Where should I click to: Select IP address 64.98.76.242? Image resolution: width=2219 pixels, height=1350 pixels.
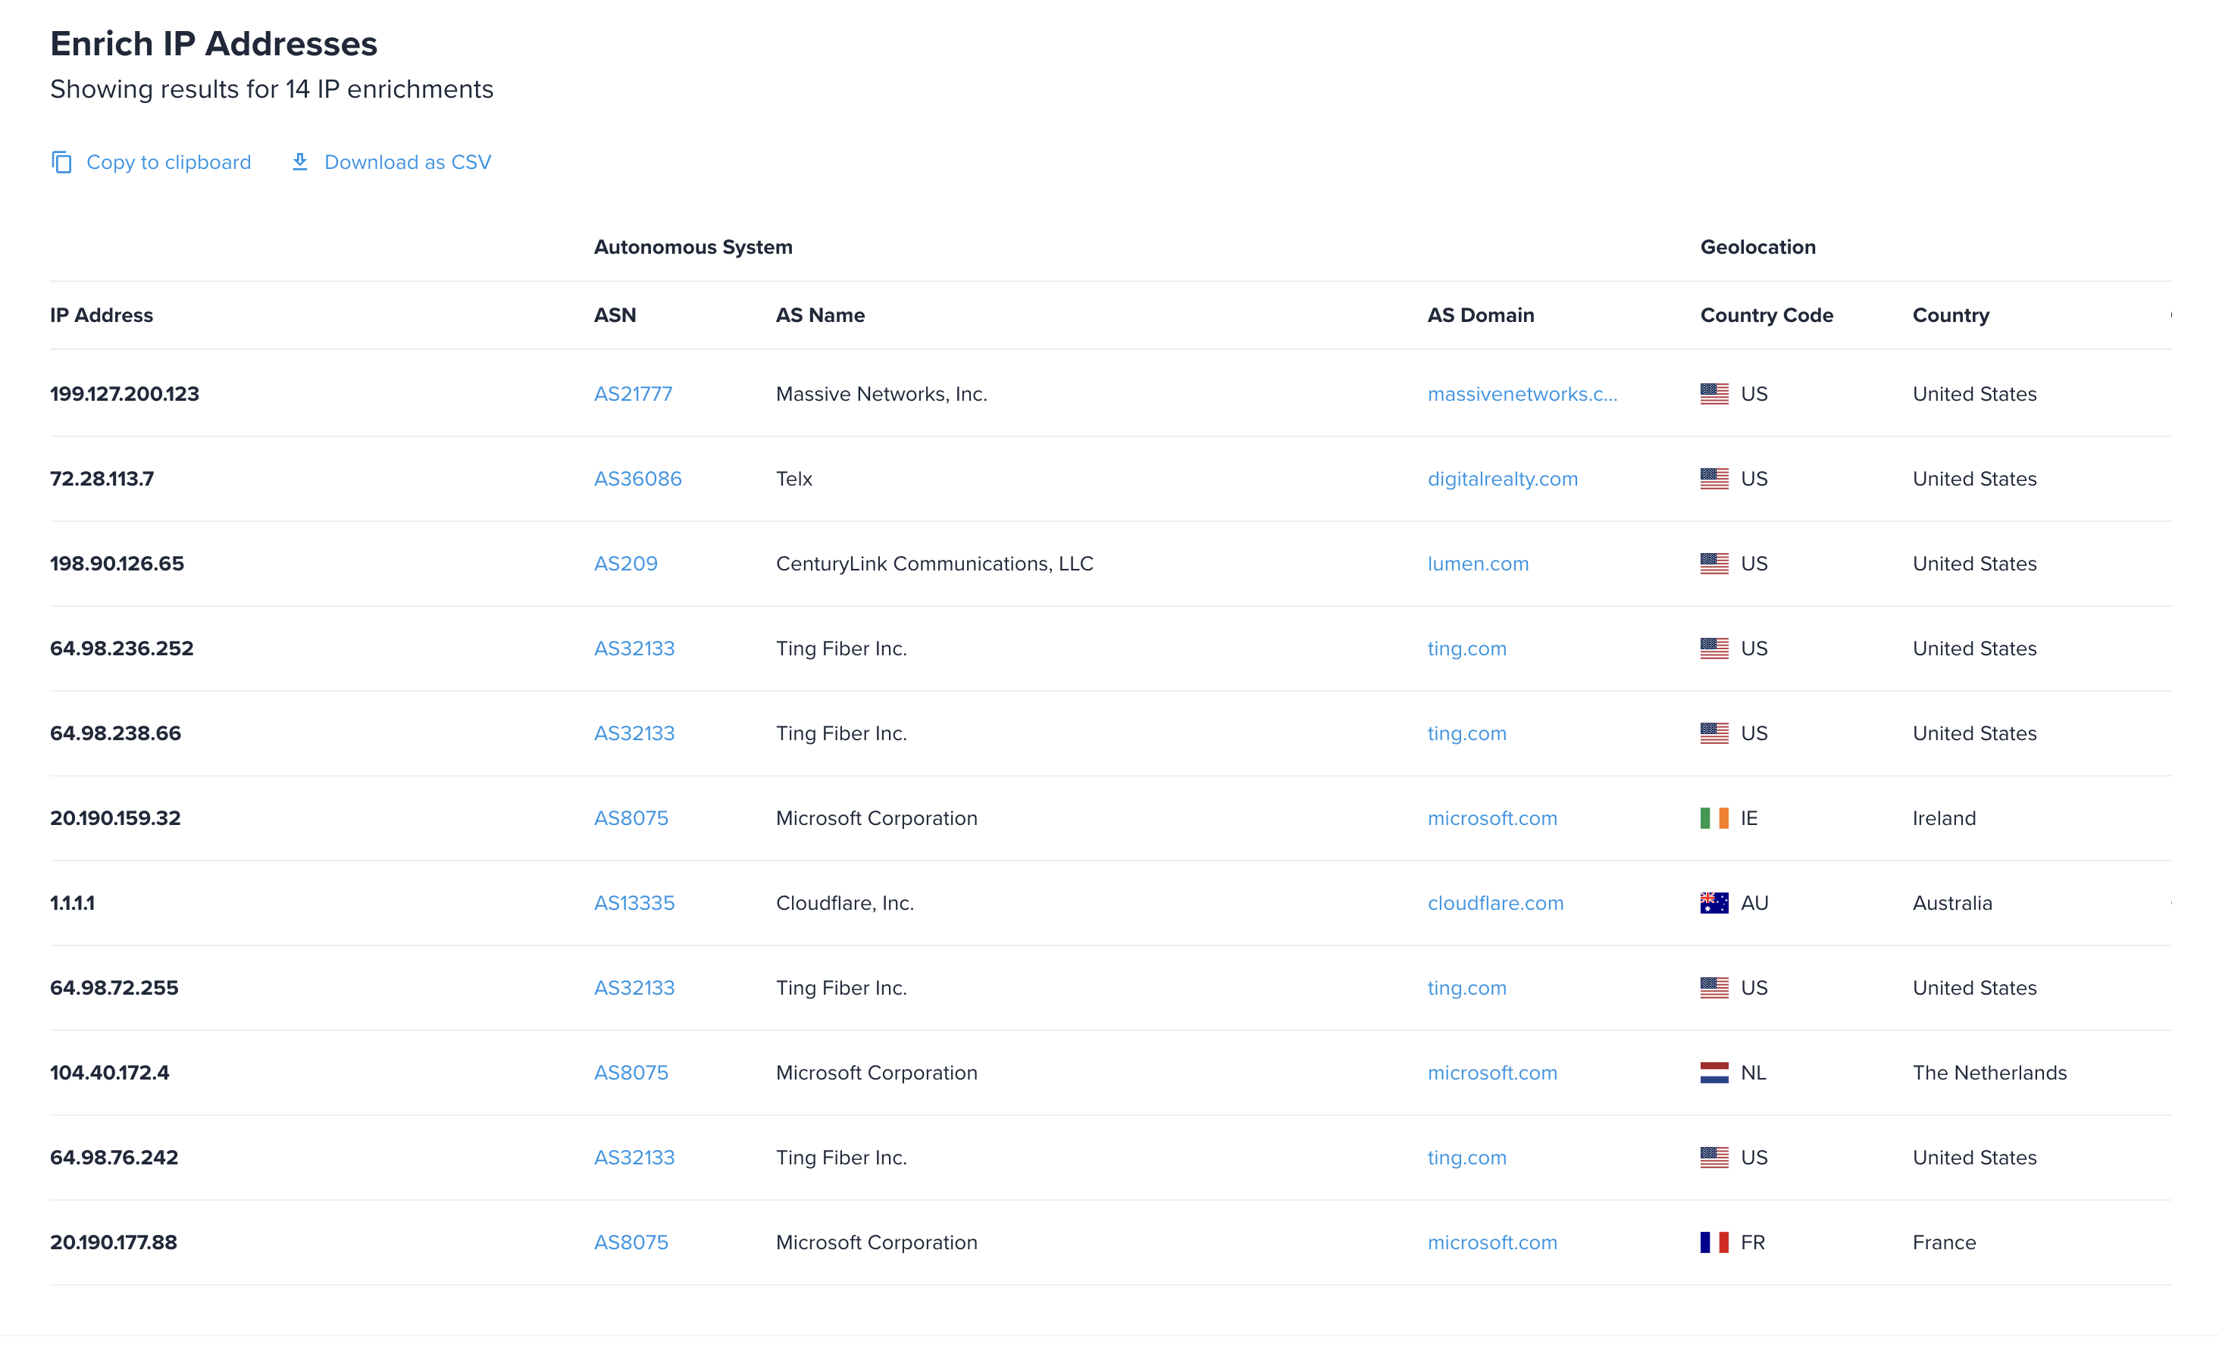tap(114, 1158)
